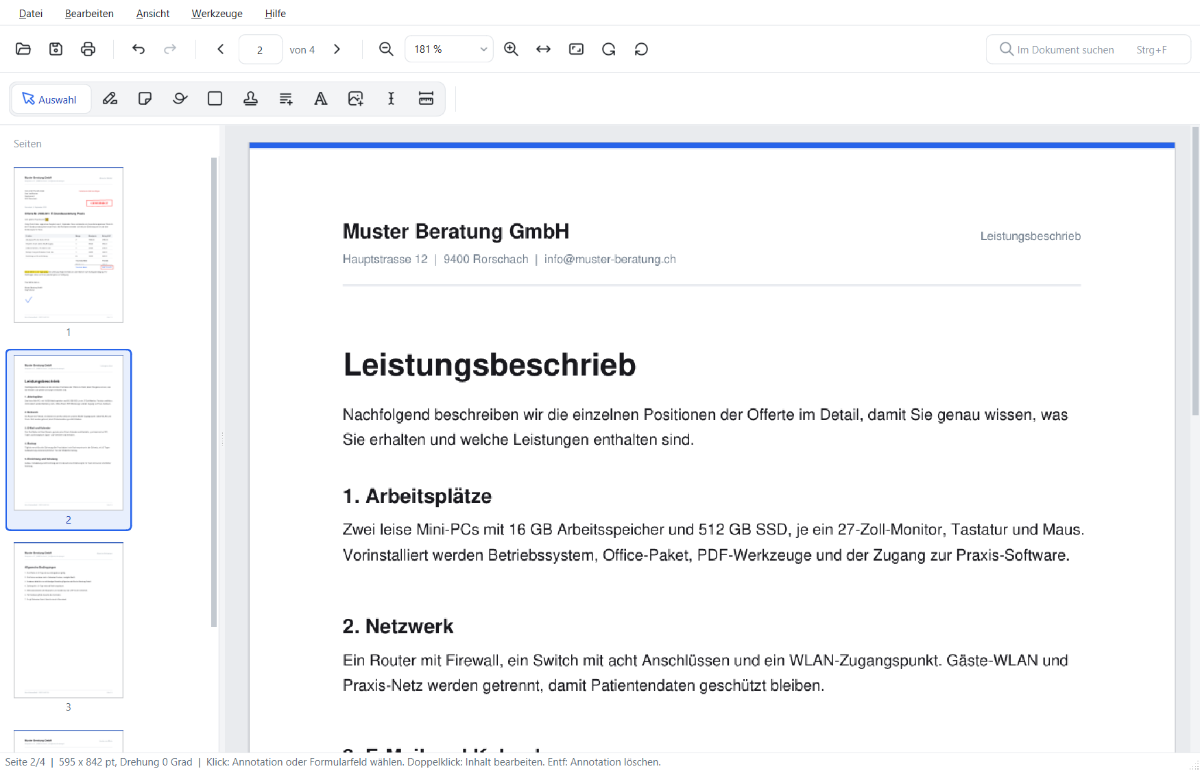Screen dimensions: 1200x771
Task: Click the '1. Arbeitsplätze' heading
Action: (x=417, y=496)
